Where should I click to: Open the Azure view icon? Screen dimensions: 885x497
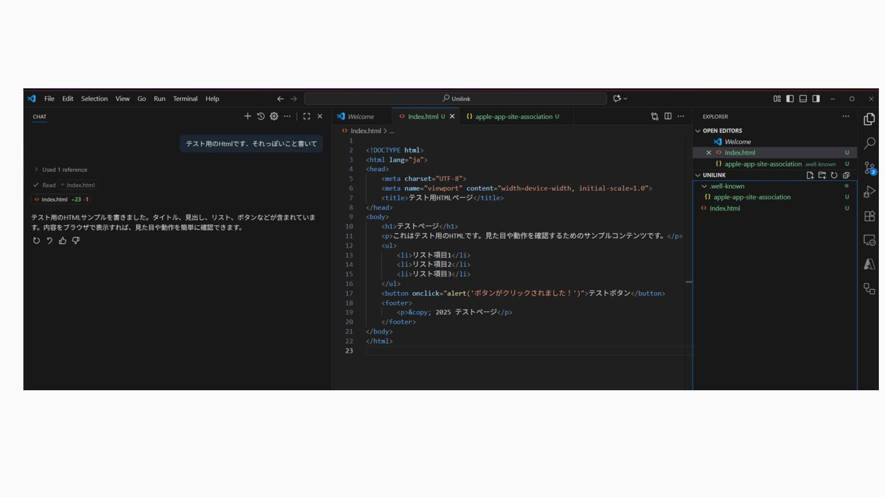(869, 264)
